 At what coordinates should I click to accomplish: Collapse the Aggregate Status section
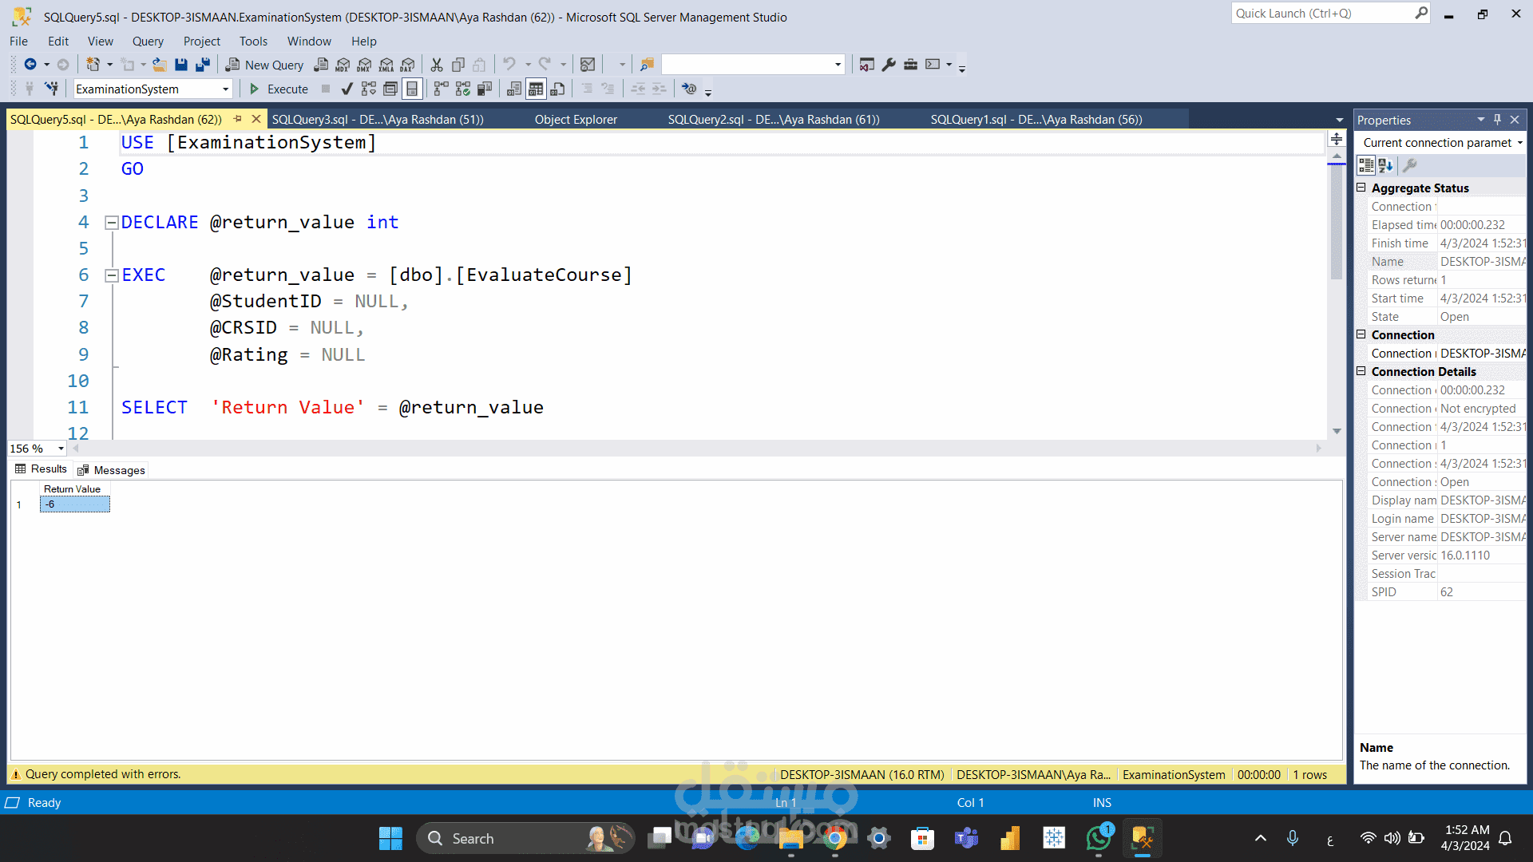tap(1361, 188)
